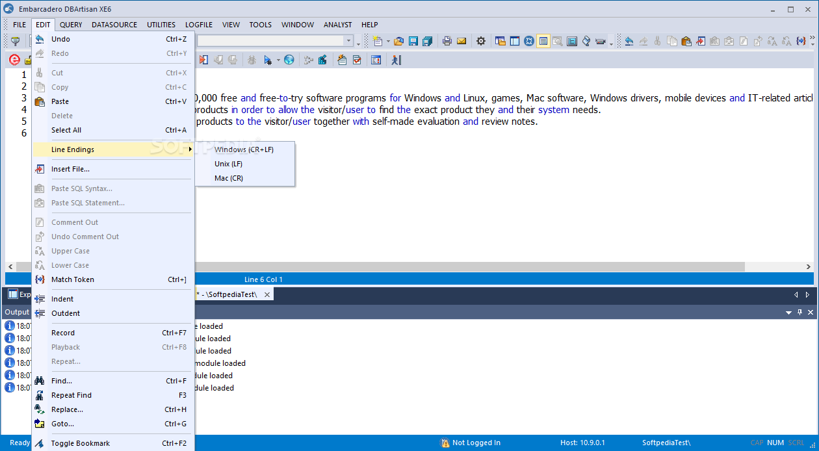
Task: Choose Goto... in Edit menu
Action: pyautogui.click(x=112, y=424)
